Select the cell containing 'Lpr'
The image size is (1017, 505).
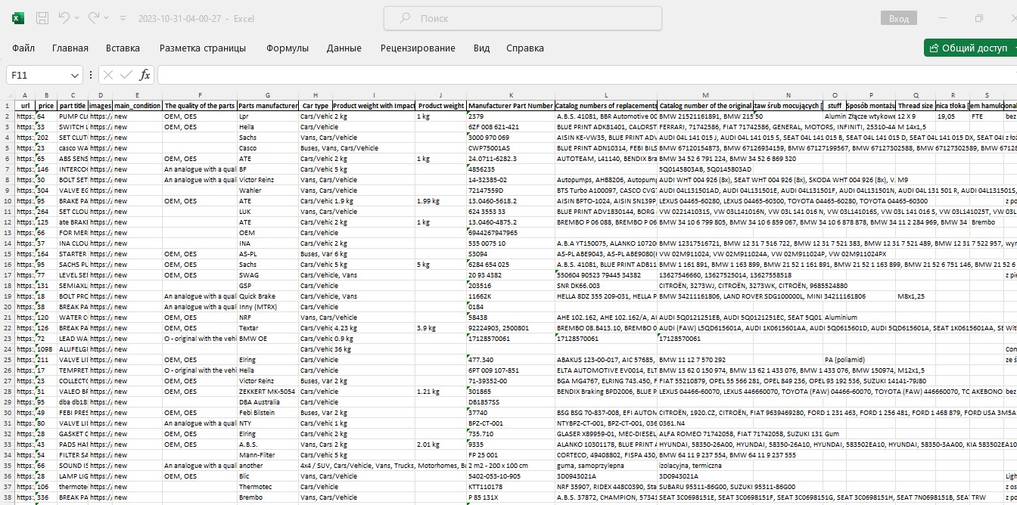[x=268, y=116]
